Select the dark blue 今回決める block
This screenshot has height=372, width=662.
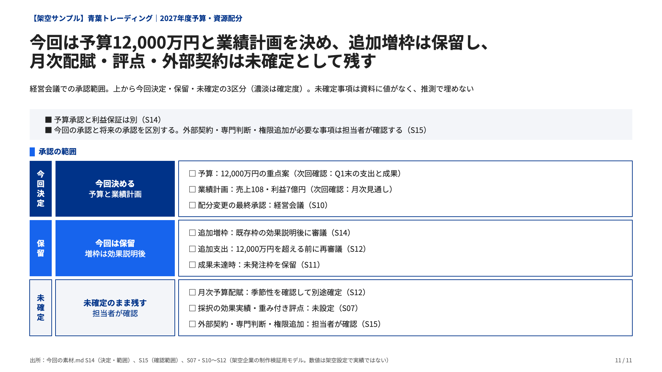(115, 189)
